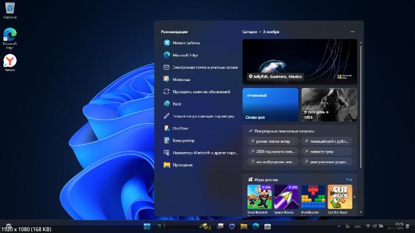Launch Калькулятор from the recommendations list
The image size is (415, 233).
[x=184, y=140]
